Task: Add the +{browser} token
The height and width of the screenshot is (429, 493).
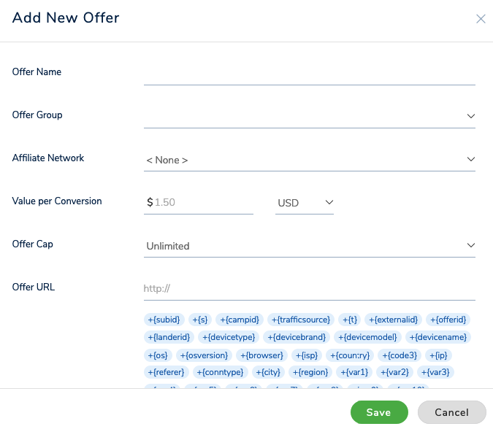Action: (x=261, y=355)
